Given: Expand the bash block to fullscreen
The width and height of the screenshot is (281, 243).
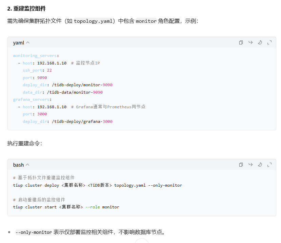Looking at the screenshot, I should pos(269,164).
